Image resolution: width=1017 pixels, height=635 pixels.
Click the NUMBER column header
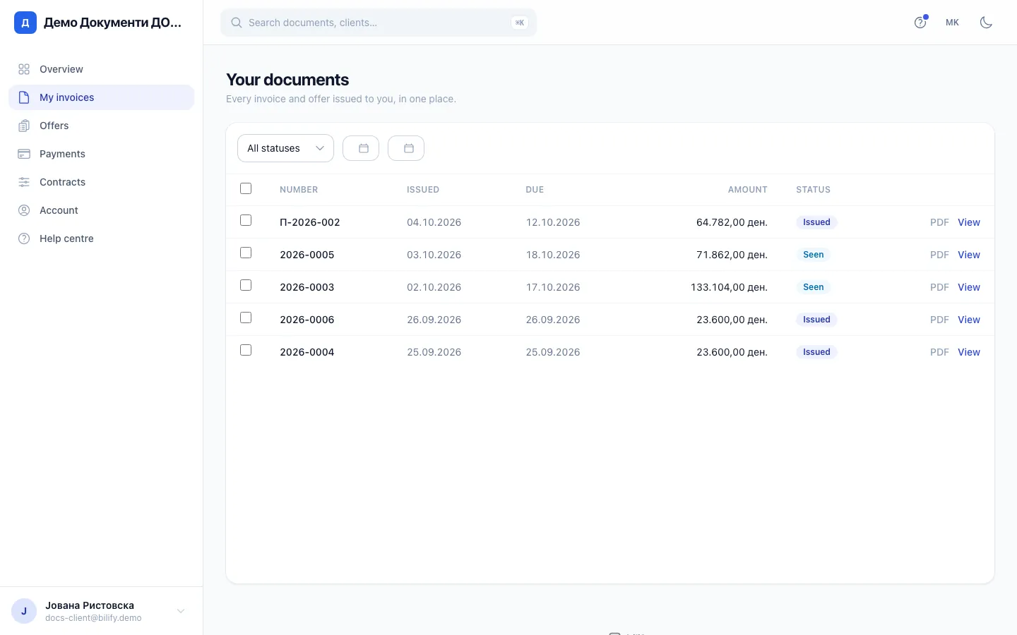299,190
